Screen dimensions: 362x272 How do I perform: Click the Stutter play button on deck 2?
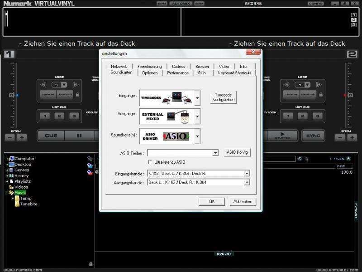click(x=283, y=136)
